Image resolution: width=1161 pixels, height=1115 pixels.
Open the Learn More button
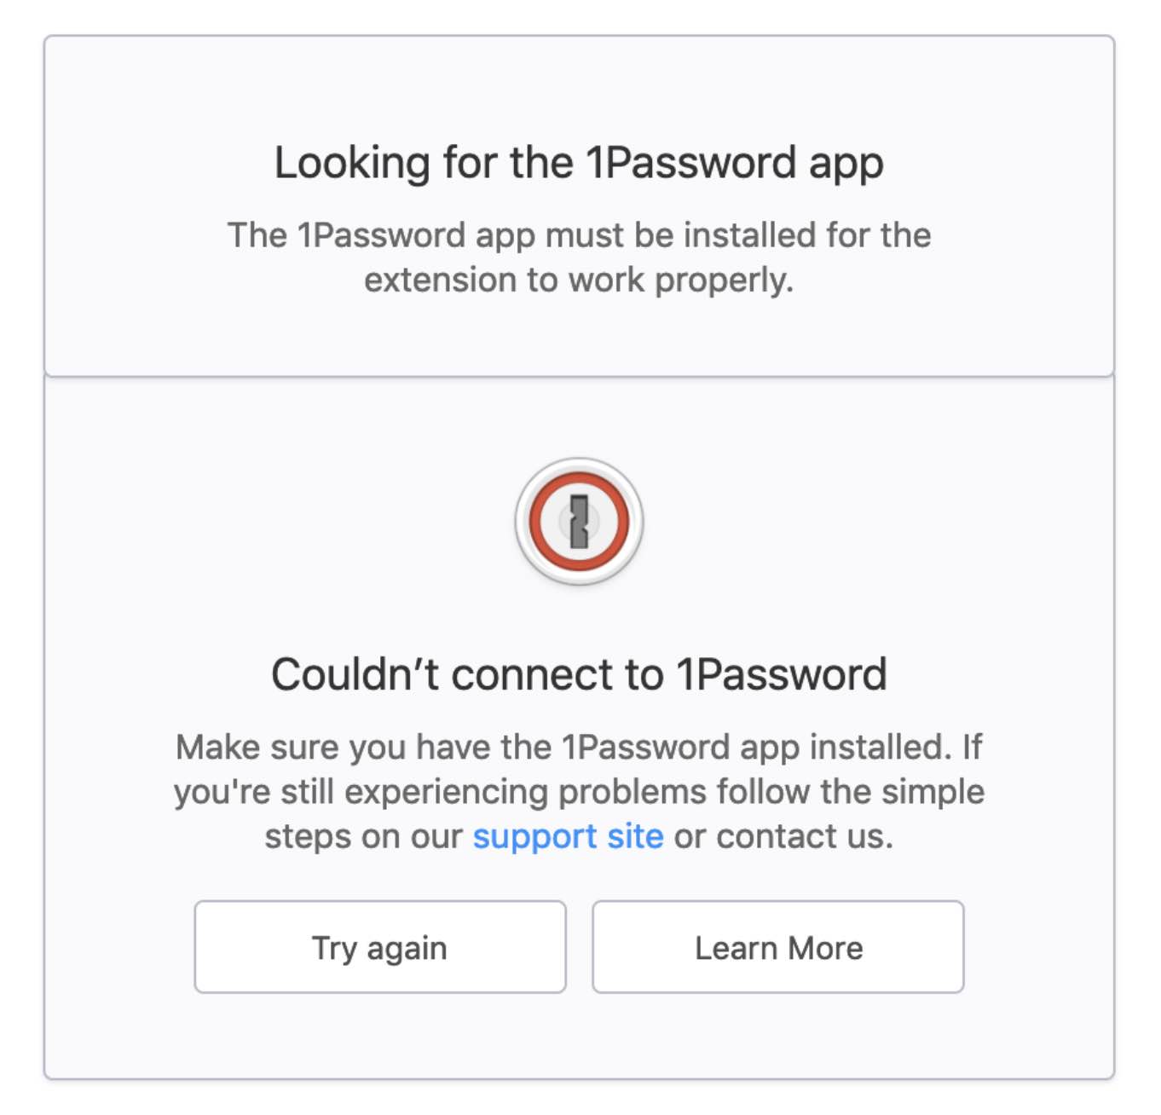(x=778, y=947)
